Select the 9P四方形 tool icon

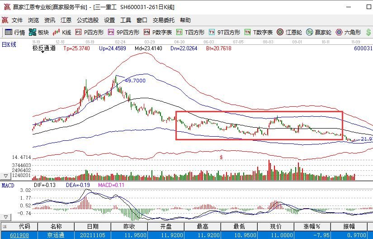pyautogui.click(x=111, y=32)
